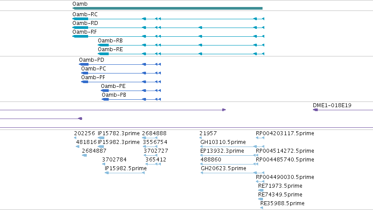Click the Oamb gene label

click(80, 4)
